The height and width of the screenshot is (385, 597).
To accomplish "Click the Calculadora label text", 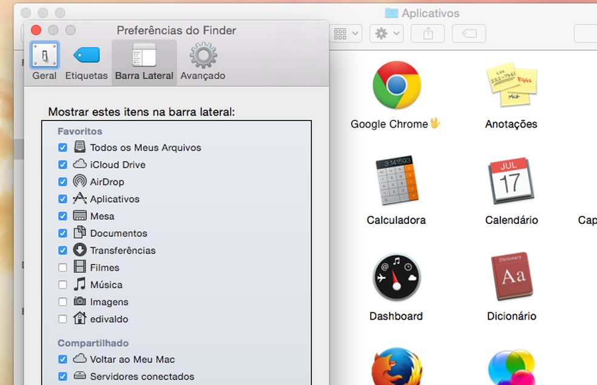I will [x=396, y=220].
